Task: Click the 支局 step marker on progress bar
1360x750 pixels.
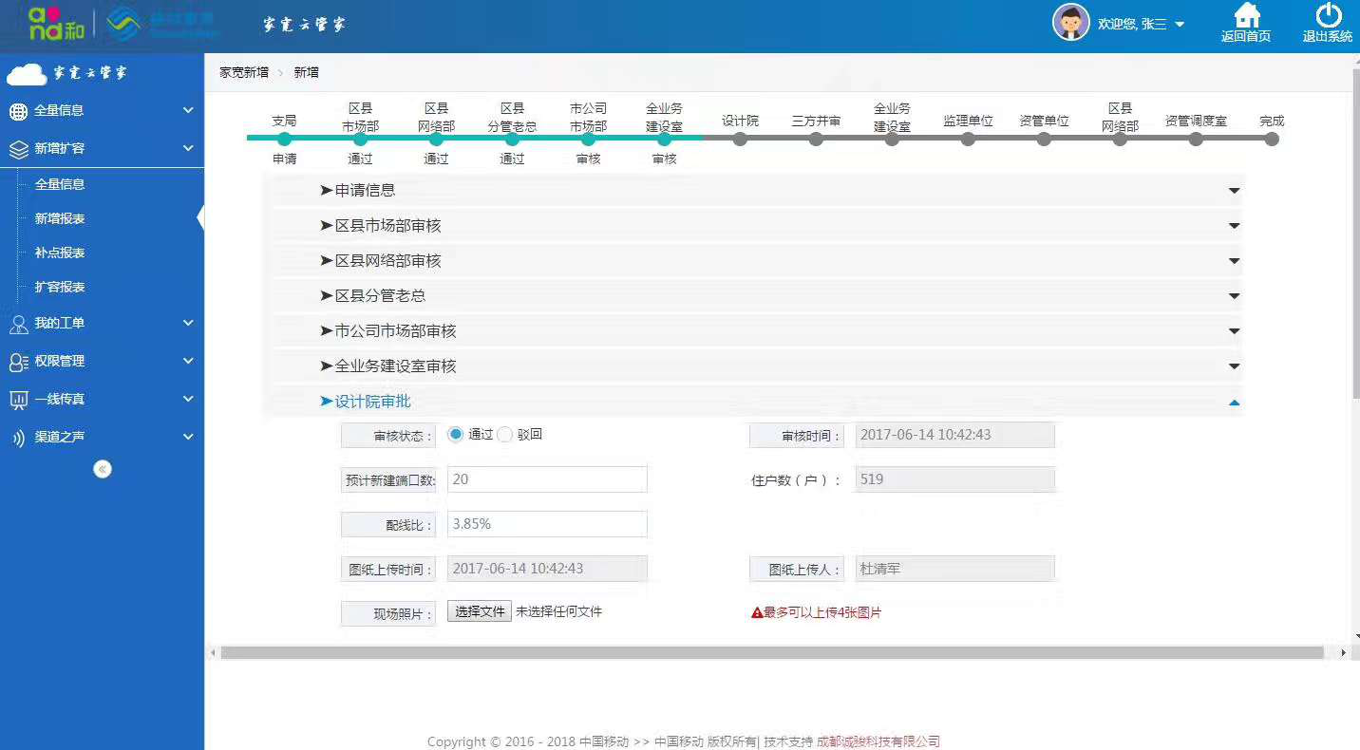Action: tap(284, 140)
